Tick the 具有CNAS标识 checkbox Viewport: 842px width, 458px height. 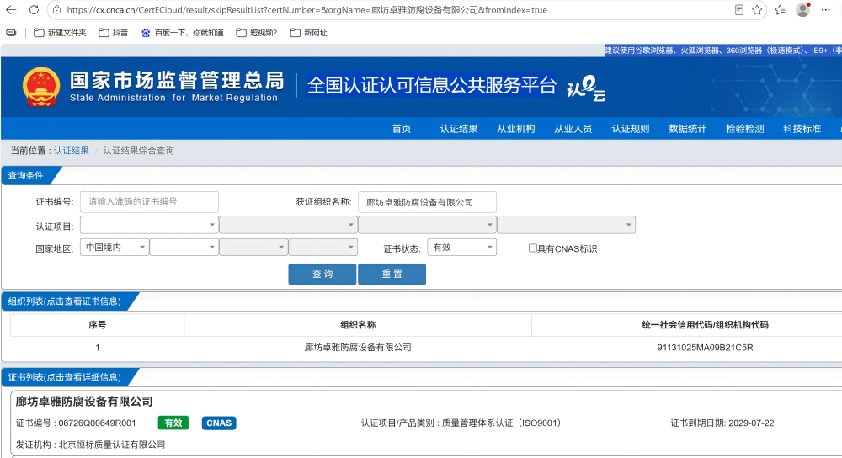(x=533, y=248)
